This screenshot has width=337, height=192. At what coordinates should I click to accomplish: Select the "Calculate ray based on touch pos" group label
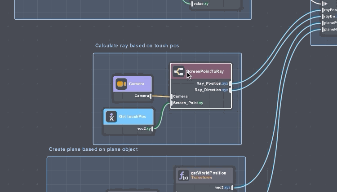pyautogui.click(x=137, y=46)
